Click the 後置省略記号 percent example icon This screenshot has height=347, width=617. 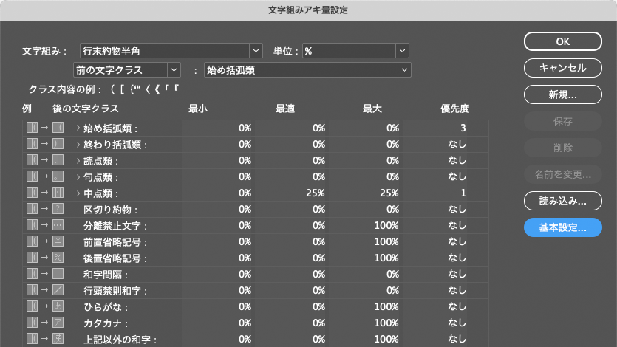pyautogui.click(x=58, y=258)
